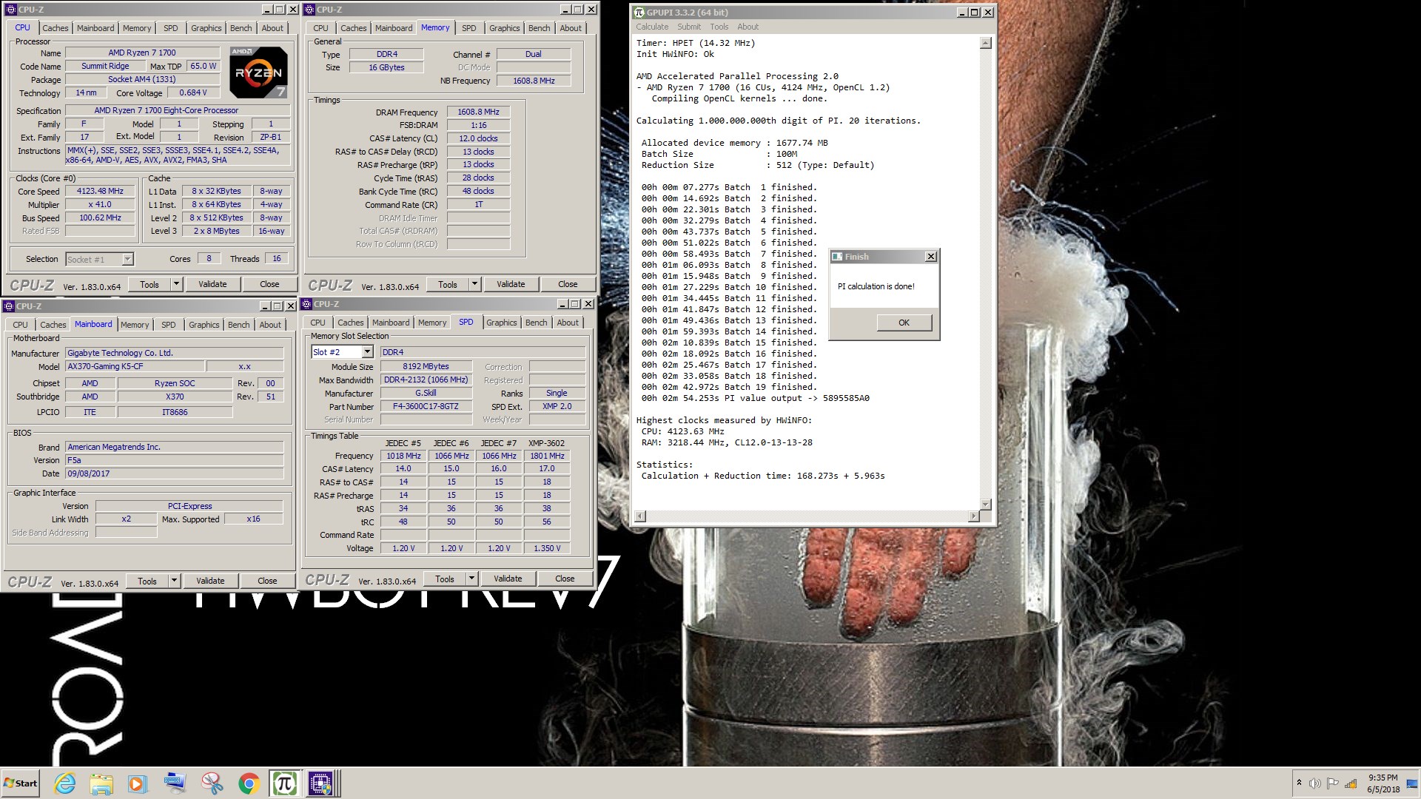The height and width of the screenshot is (799, 1421).
Task: Click the motherboard Model field AX370-Gaming K5-CF
Action: tap(135, 366)
